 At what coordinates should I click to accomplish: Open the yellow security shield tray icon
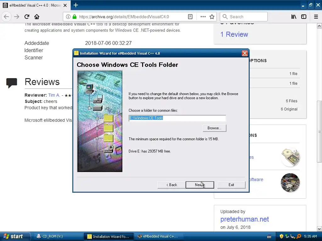coord(281,236)
